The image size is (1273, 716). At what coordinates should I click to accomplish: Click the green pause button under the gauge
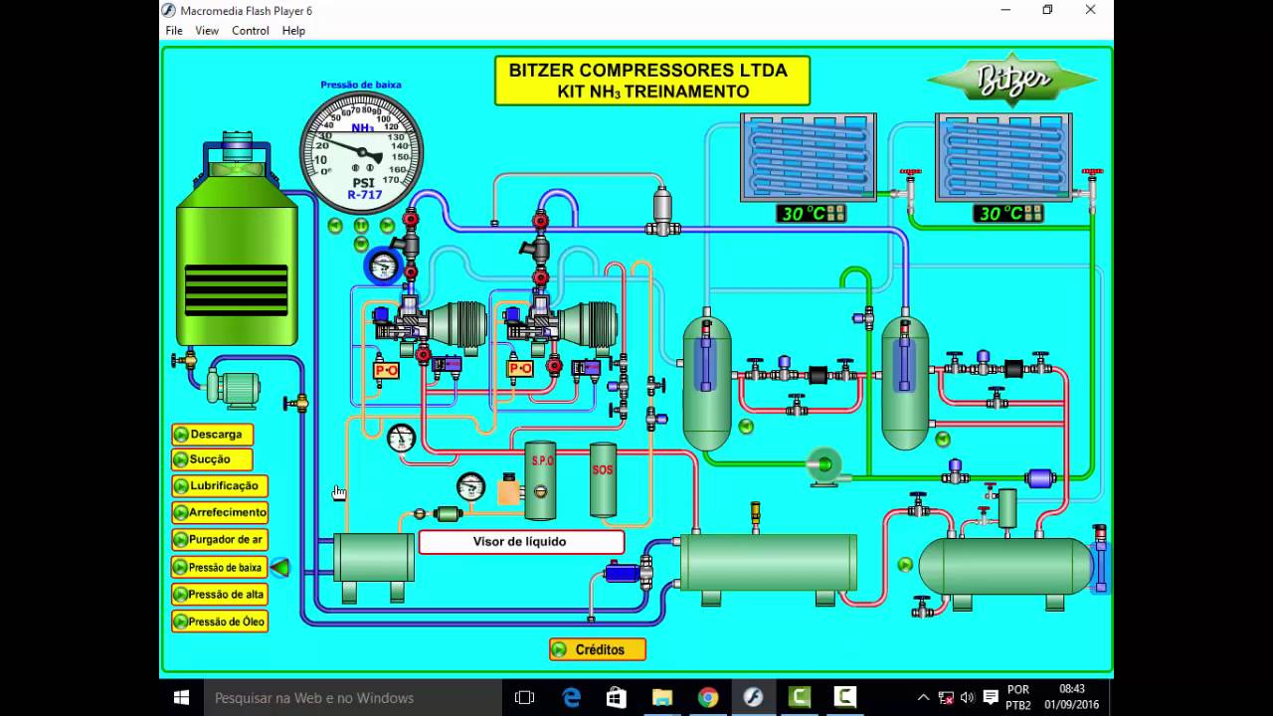pos(361,226)
